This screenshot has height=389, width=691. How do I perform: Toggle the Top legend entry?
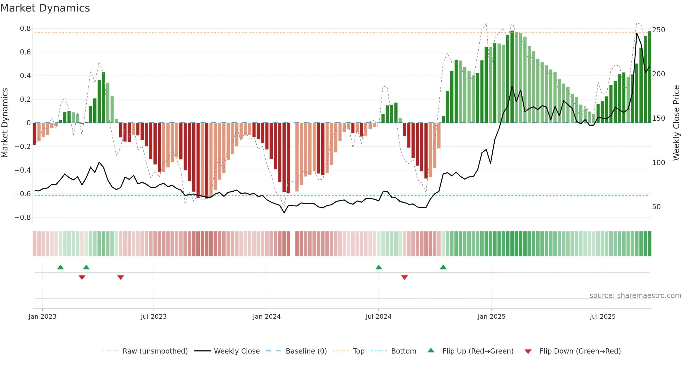(x=349, y=351)
